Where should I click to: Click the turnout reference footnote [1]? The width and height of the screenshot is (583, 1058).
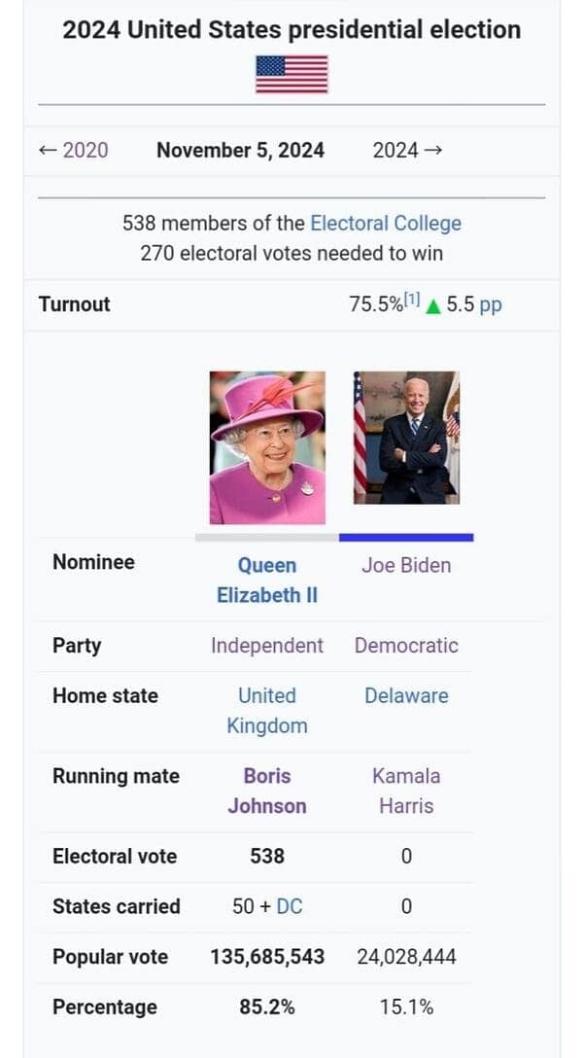pyautogui.click(x=412, y=300)
